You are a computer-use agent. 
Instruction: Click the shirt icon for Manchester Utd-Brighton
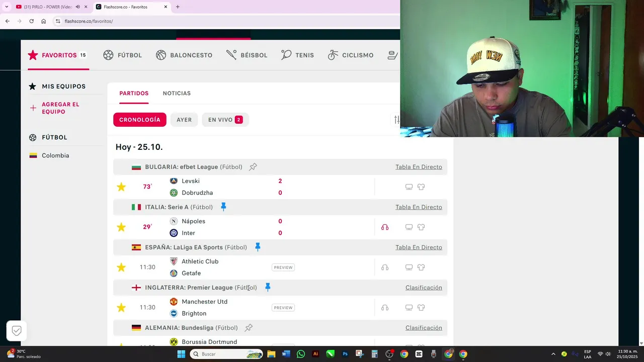(x=421, y=308)
